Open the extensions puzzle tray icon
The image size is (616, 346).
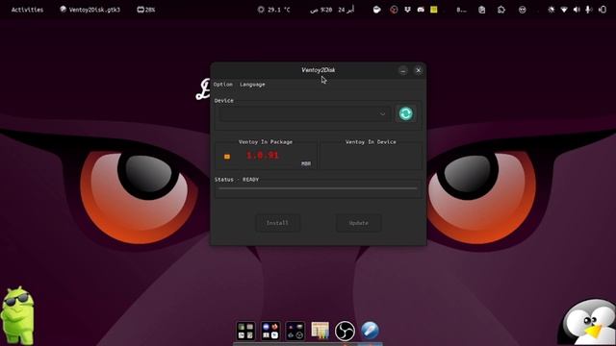point(501,10)
